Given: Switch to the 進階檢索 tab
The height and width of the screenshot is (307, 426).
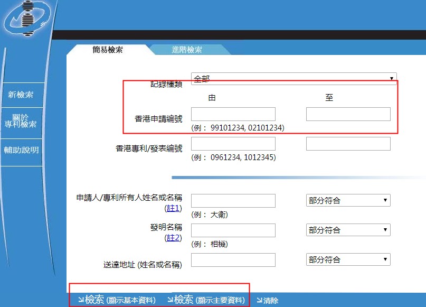Looking at the screenshot, I should 187,50.
